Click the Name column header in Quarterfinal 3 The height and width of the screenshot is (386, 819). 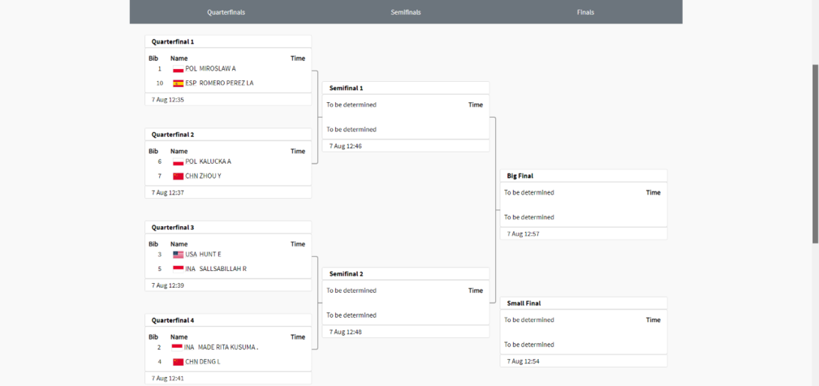[x=179, y=244]
